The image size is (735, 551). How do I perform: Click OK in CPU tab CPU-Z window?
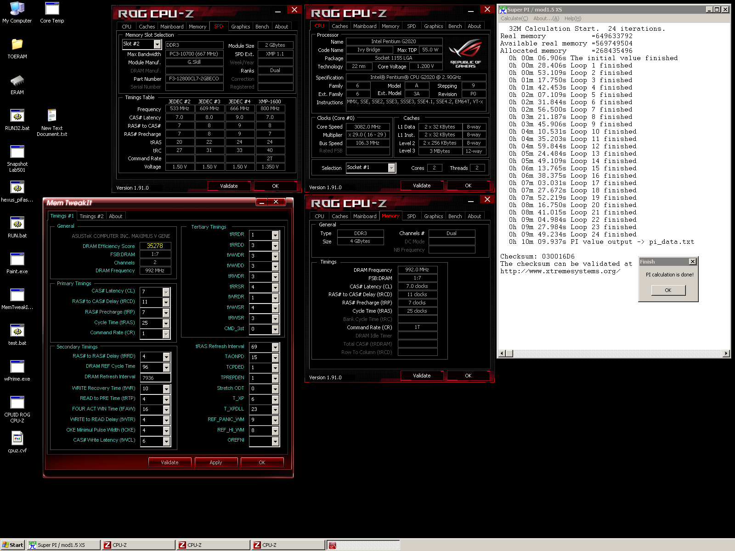click(x=468, y=186)
